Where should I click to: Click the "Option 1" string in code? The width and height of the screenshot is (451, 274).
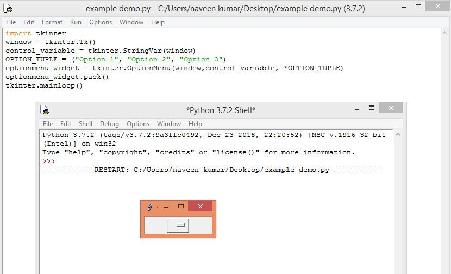tap(97, 60)
